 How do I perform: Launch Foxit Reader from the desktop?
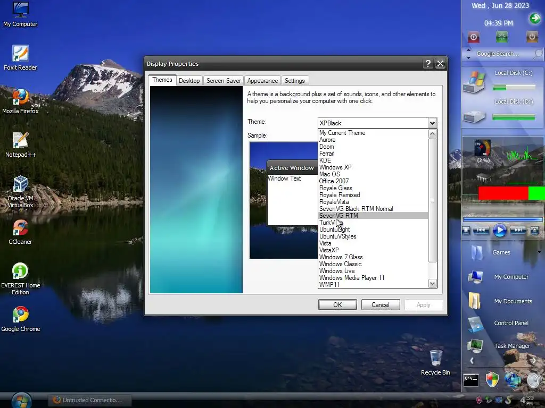pos(20,57)
